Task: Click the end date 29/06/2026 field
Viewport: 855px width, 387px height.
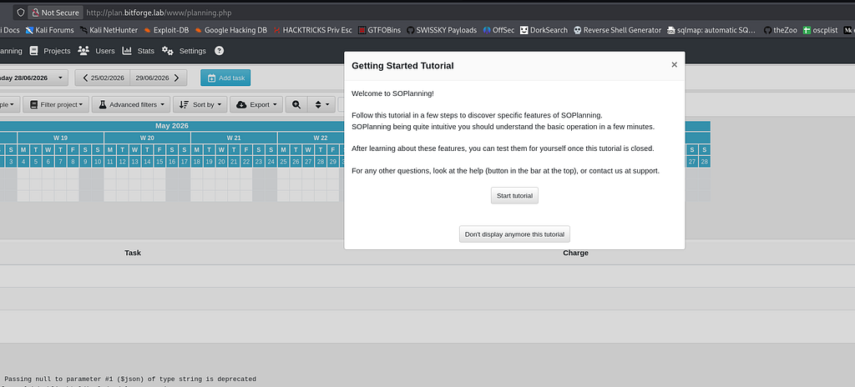Action: [x=152, y=78]
